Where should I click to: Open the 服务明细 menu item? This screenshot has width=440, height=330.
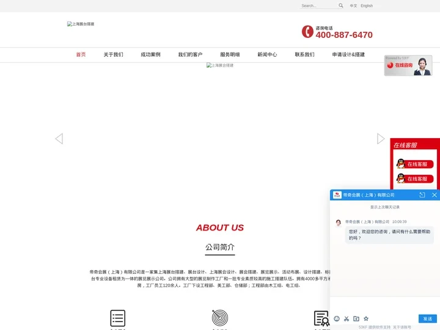(x=230, y=54)
